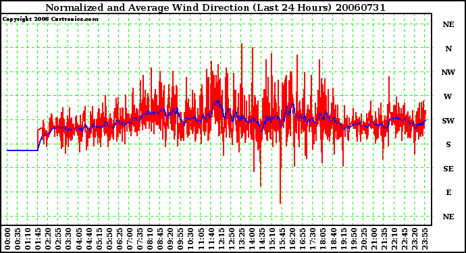The image size is (466, 253).
Task: Click the 23:55 time axis label
Action: (425, 239)
